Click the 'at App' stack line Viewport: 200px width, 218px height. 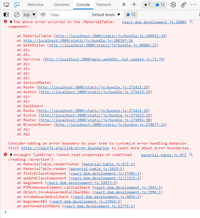click(x=23, y=134)
